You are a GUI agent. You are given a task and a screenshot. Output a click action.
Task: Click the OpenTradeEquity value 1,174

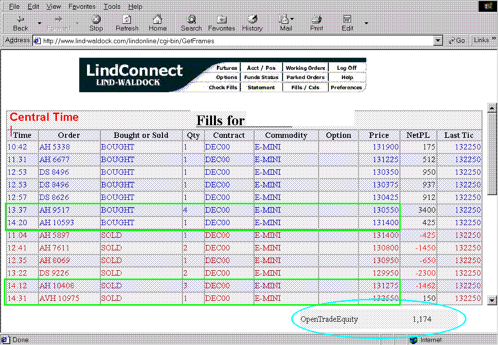[x=422, y=319]
